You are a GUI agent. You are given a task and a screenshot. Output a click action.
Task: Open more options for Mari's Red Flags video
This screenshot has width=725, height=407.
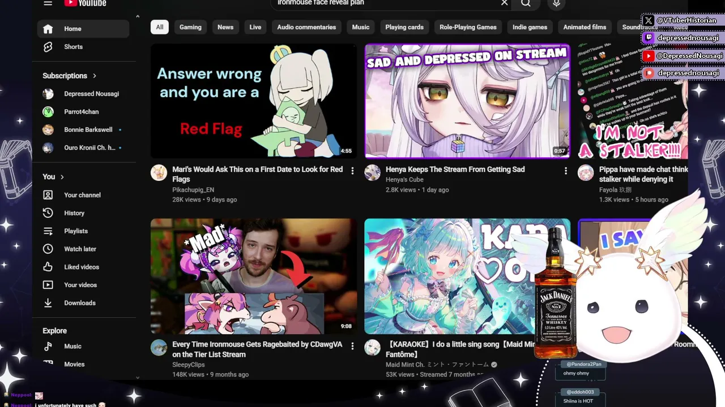352,171
